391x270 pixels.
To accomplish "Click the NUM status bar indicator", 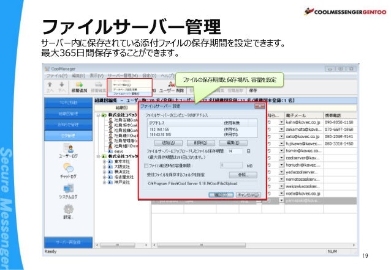I will pyautogui.click(x=332, y=252).
